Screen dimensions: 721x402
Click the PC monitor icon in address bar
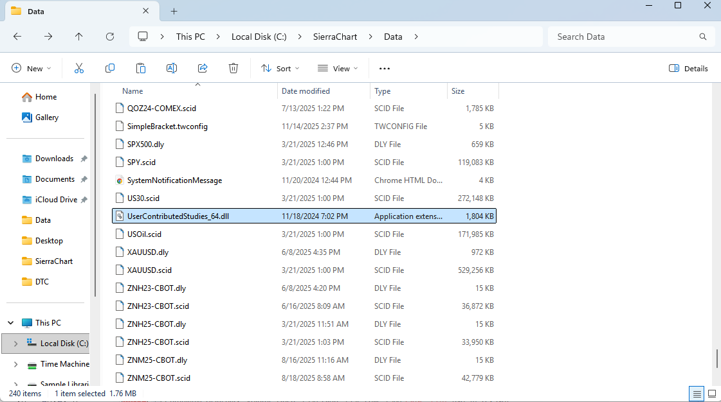tap(143, 36)
